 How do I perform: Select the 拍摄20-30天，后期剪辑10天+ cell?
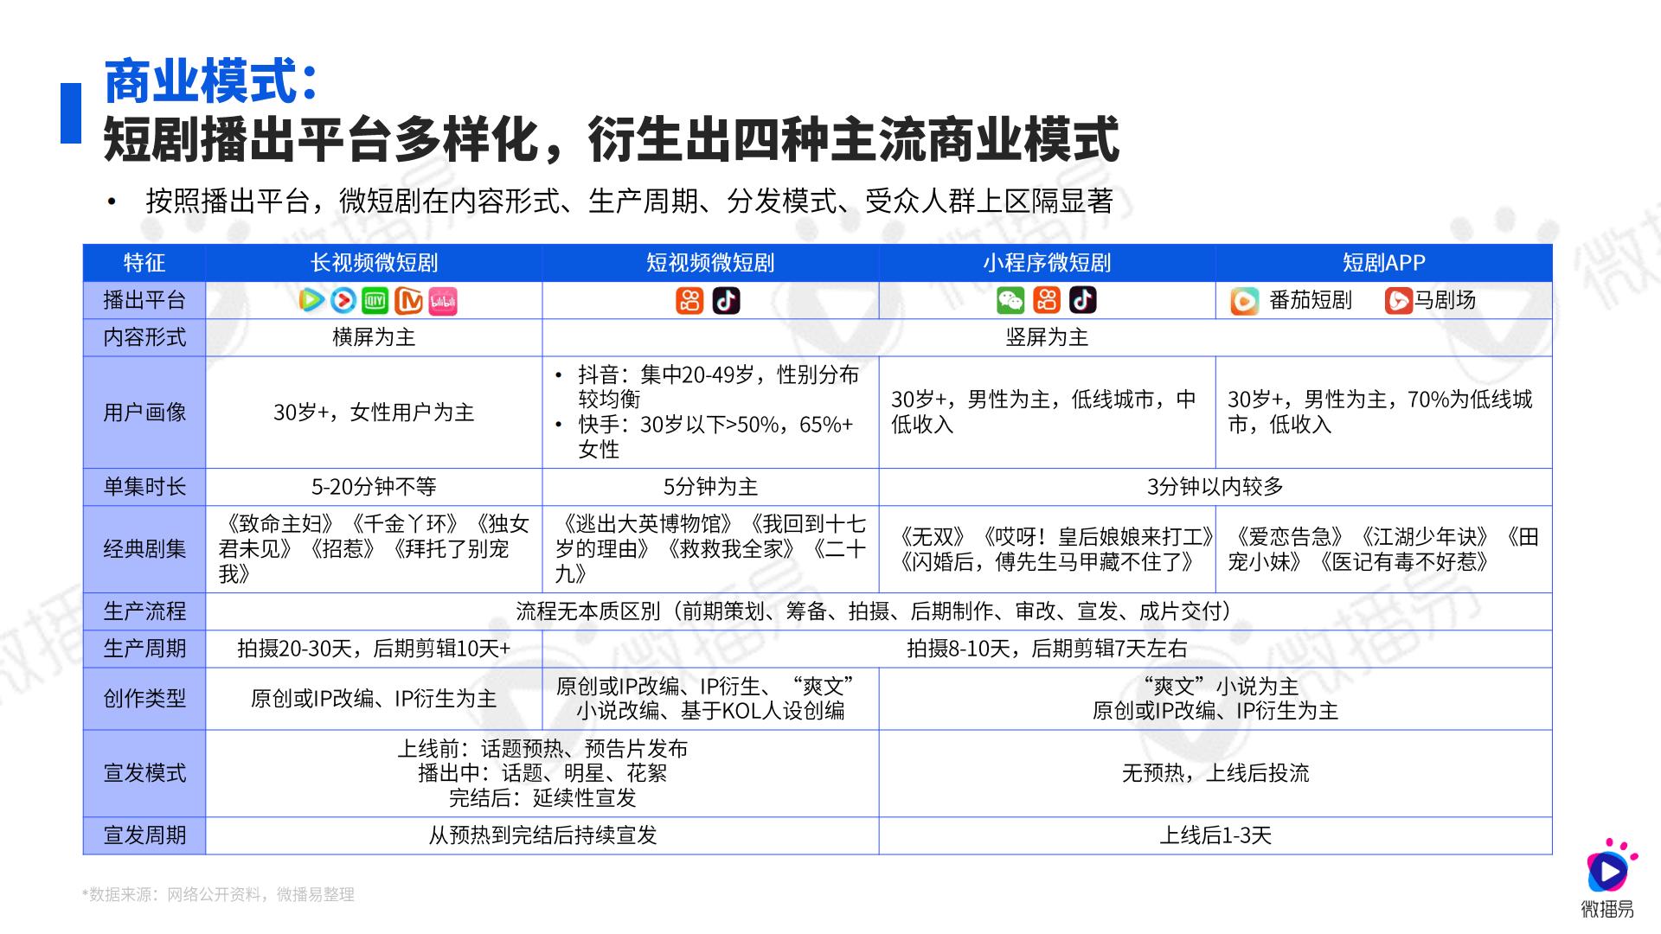374,649
